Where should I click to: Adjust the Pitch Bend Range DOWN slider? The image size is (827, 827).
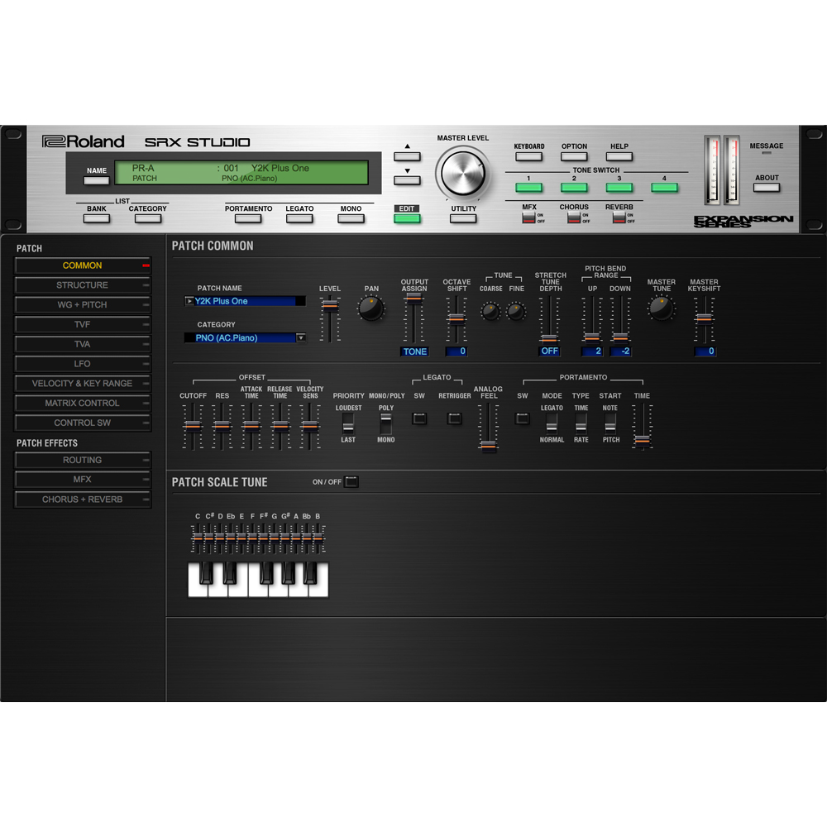tap(621, 337)
